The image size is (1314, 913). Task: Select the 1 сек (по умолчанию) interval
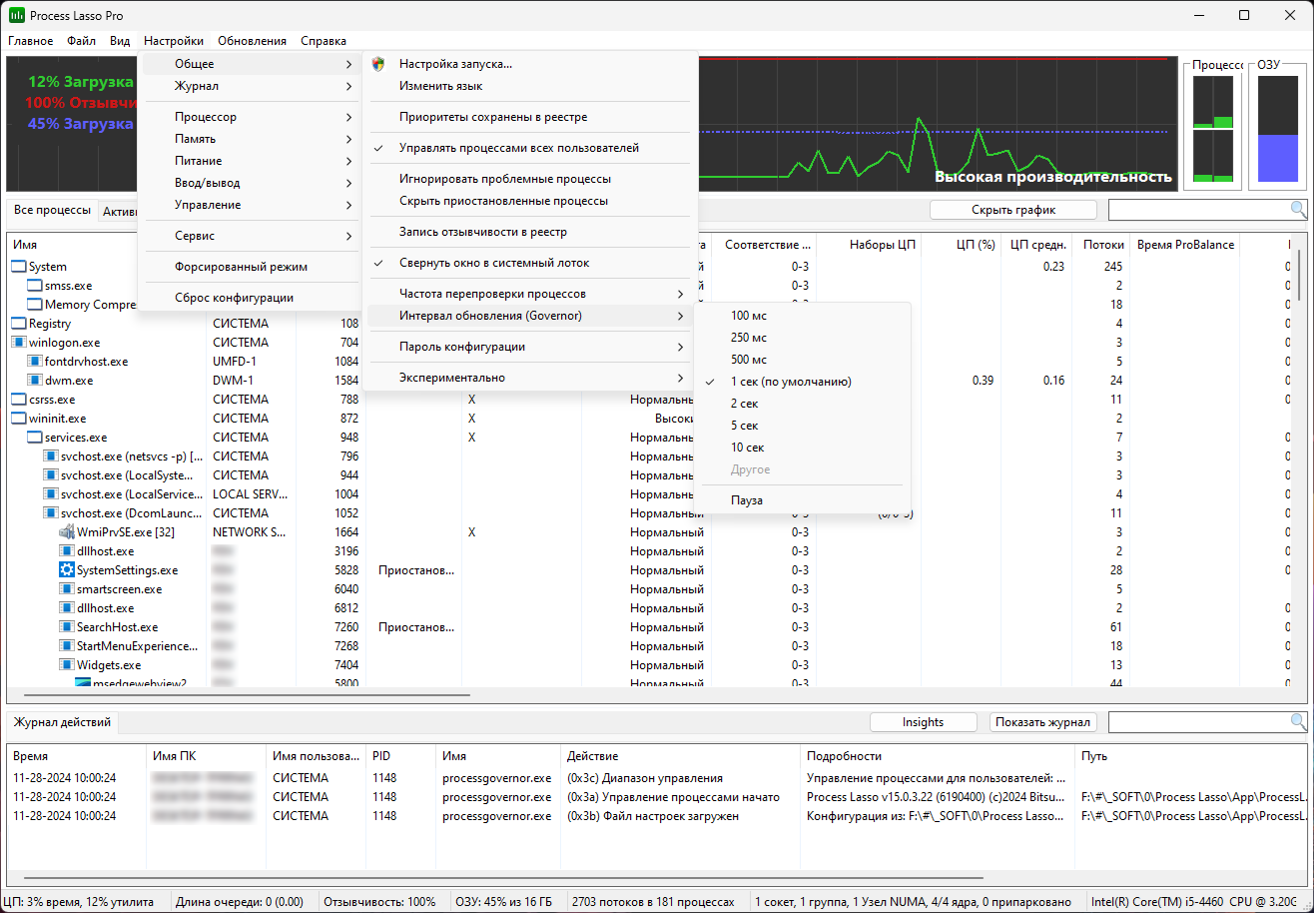coord(802,382)
